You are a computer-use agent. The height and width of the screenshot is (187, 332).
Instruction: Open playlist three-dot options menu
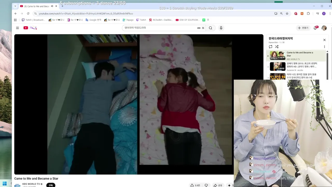point(324,47)
